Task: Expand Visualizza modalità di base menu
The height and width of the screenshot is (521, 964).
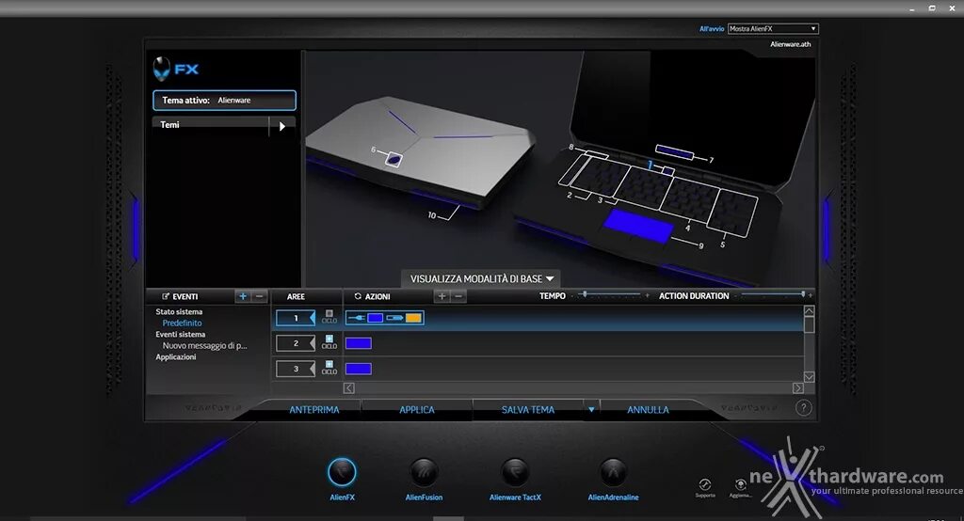Action: pos(482,279)
